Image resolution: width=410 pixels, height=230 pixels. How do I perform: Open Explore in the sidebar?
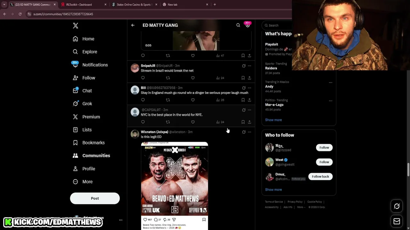[x=85, y=52]
